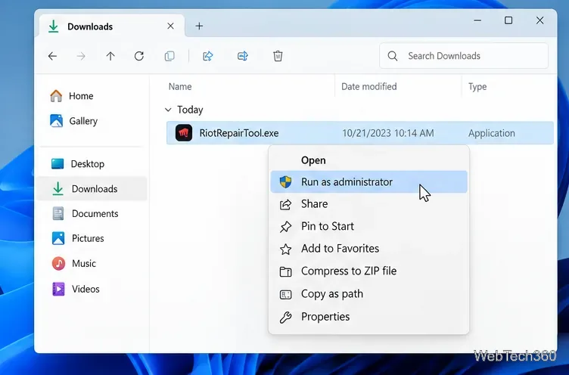This screenshot has height=375, width=569.
Task: Choose Copy as path
Action: click(368, 294)
